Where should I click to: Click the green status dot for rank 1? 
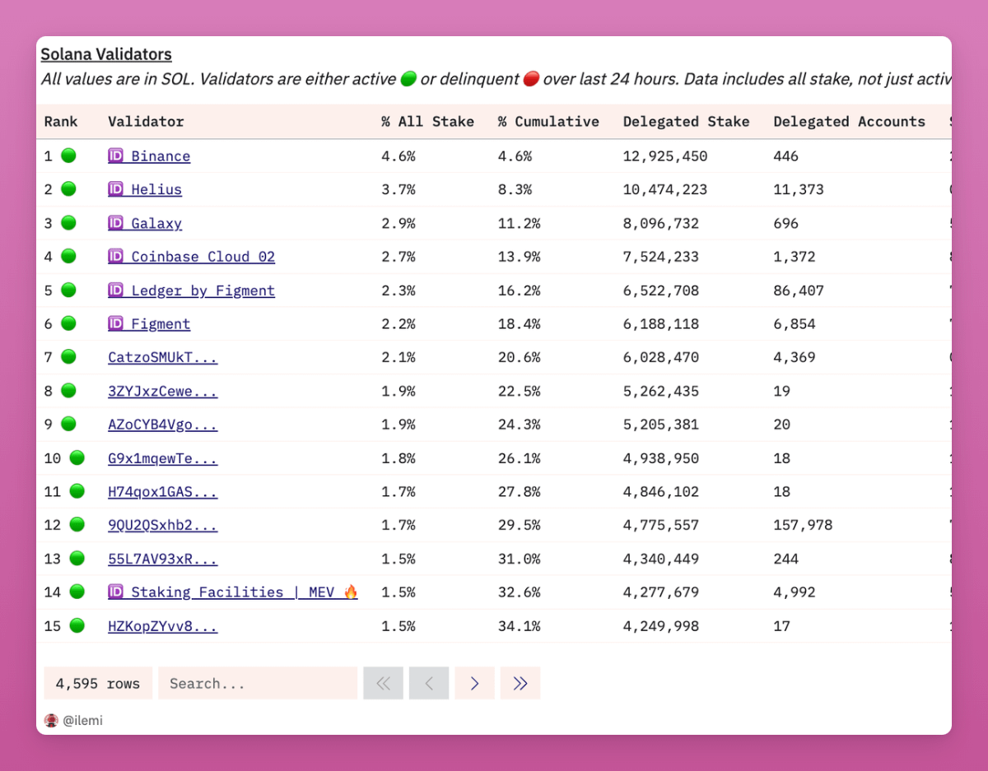pyautogui.click(x=68, y=156)
